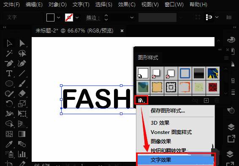Choose the Eyedropper tool
This screenshot has height=166, width=239.
tap(9, 144)
